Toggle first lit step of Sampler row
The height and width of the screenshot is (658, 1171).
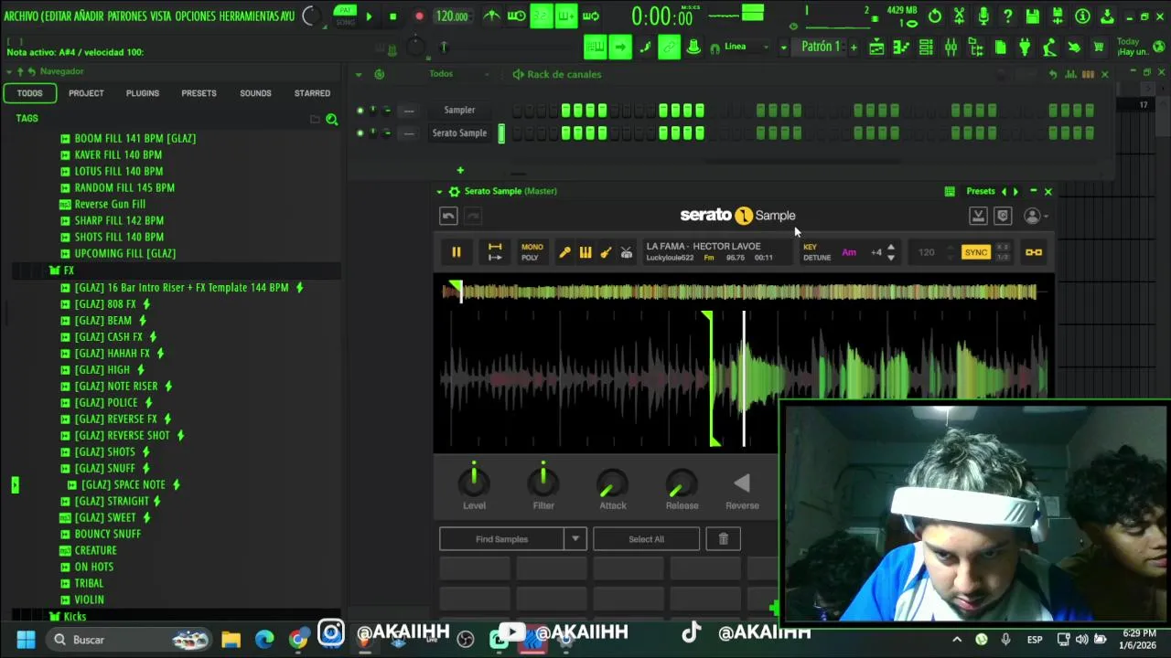tap(566, 111)
